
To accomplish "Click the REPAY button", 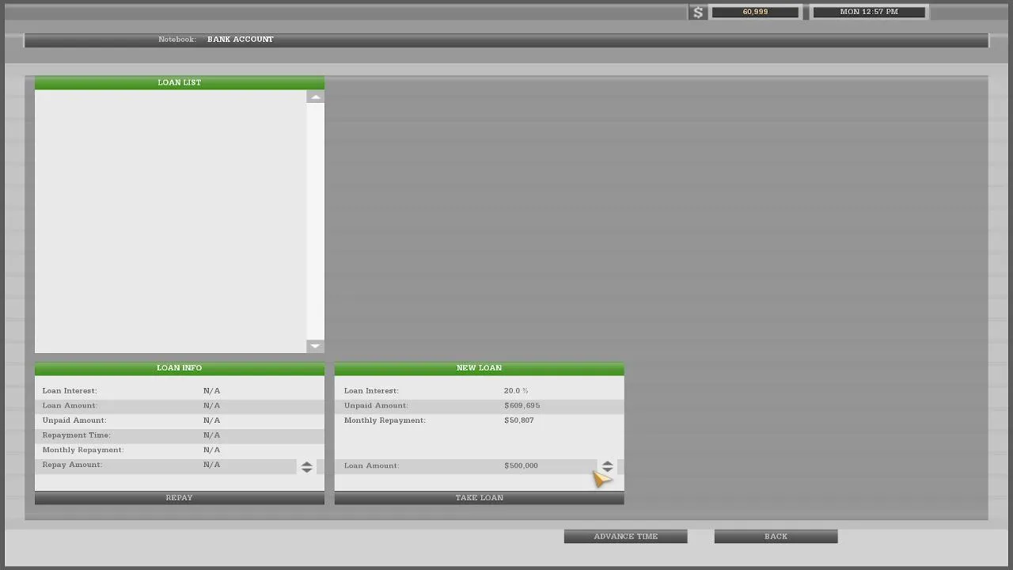I will [x=180, y=498].
